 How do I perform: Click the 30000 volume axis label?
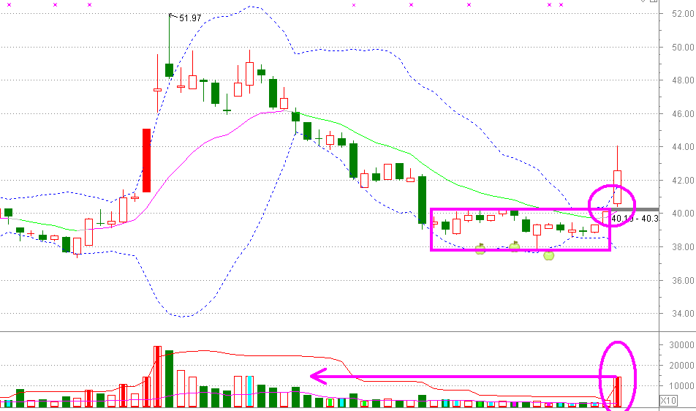tap(681, 345)
